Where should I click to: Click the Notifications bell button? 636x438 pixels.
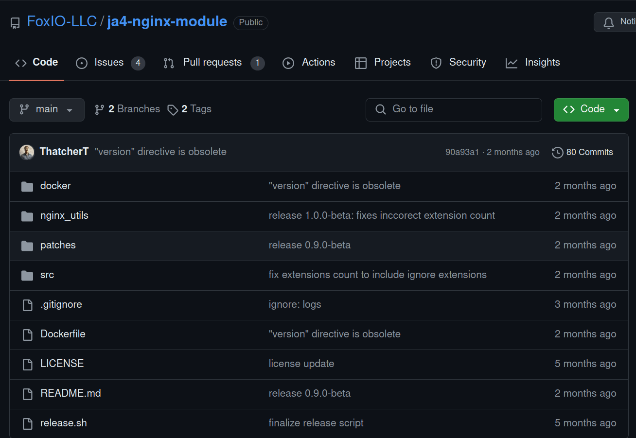point(615,22)
